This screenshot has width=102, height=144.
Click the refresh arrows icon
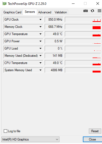(92, 11)
